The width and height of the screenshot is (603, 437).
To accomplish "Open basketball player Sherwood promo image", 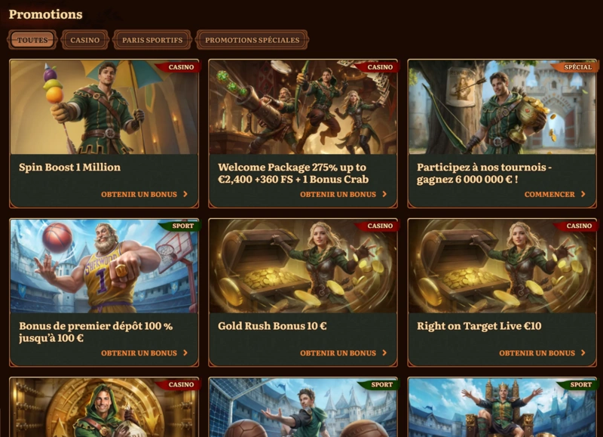I will point(104,266).
